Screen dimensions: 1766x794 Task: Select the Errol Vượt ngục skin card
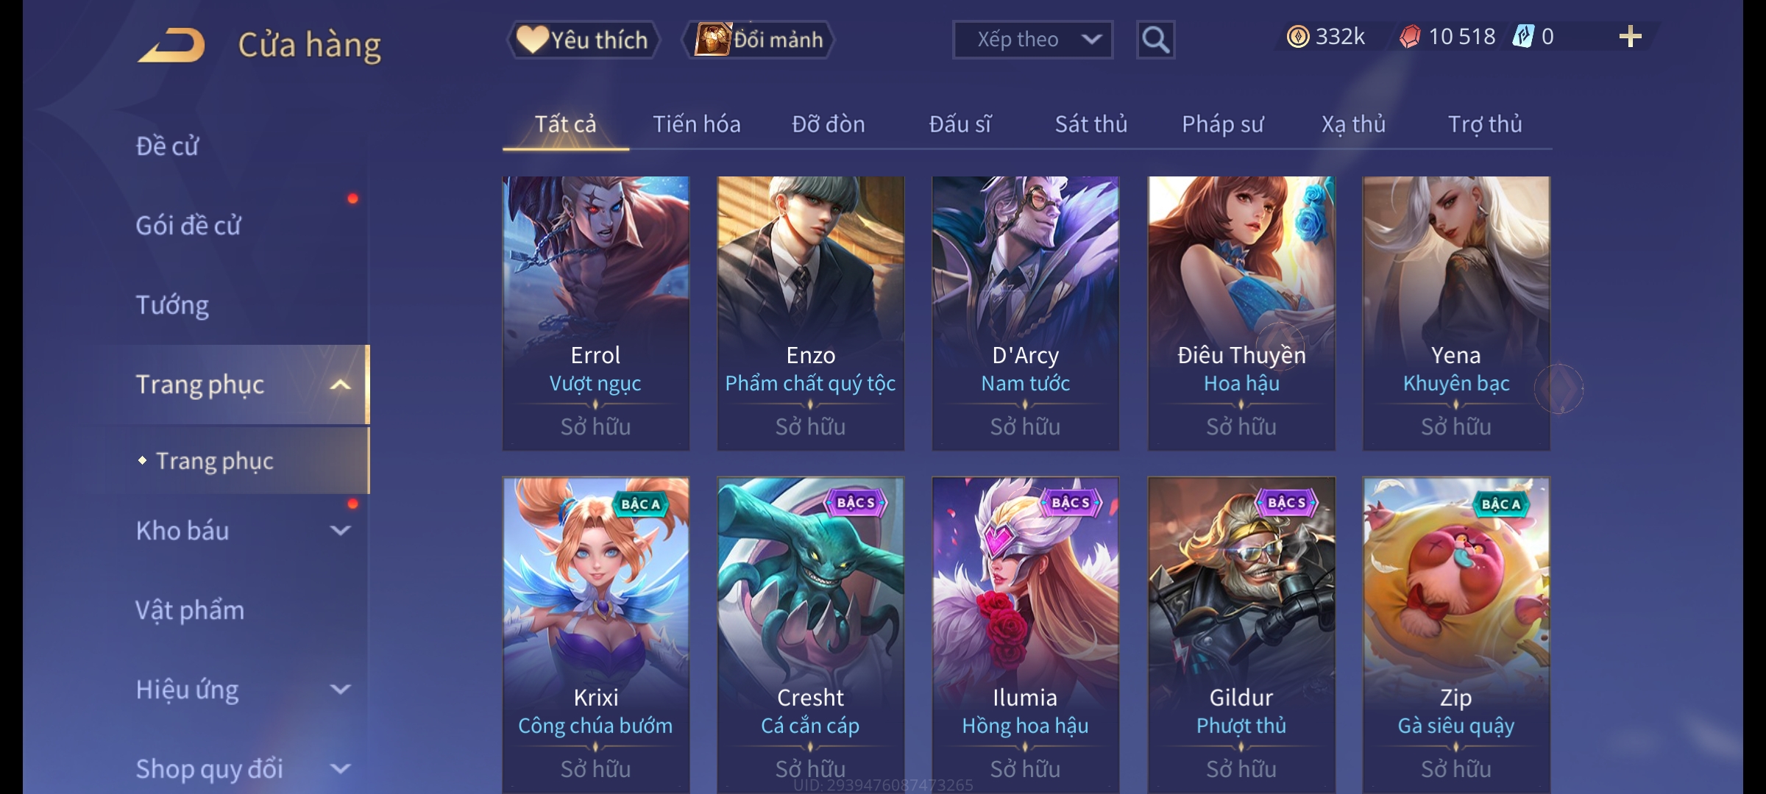click(595, 313)
